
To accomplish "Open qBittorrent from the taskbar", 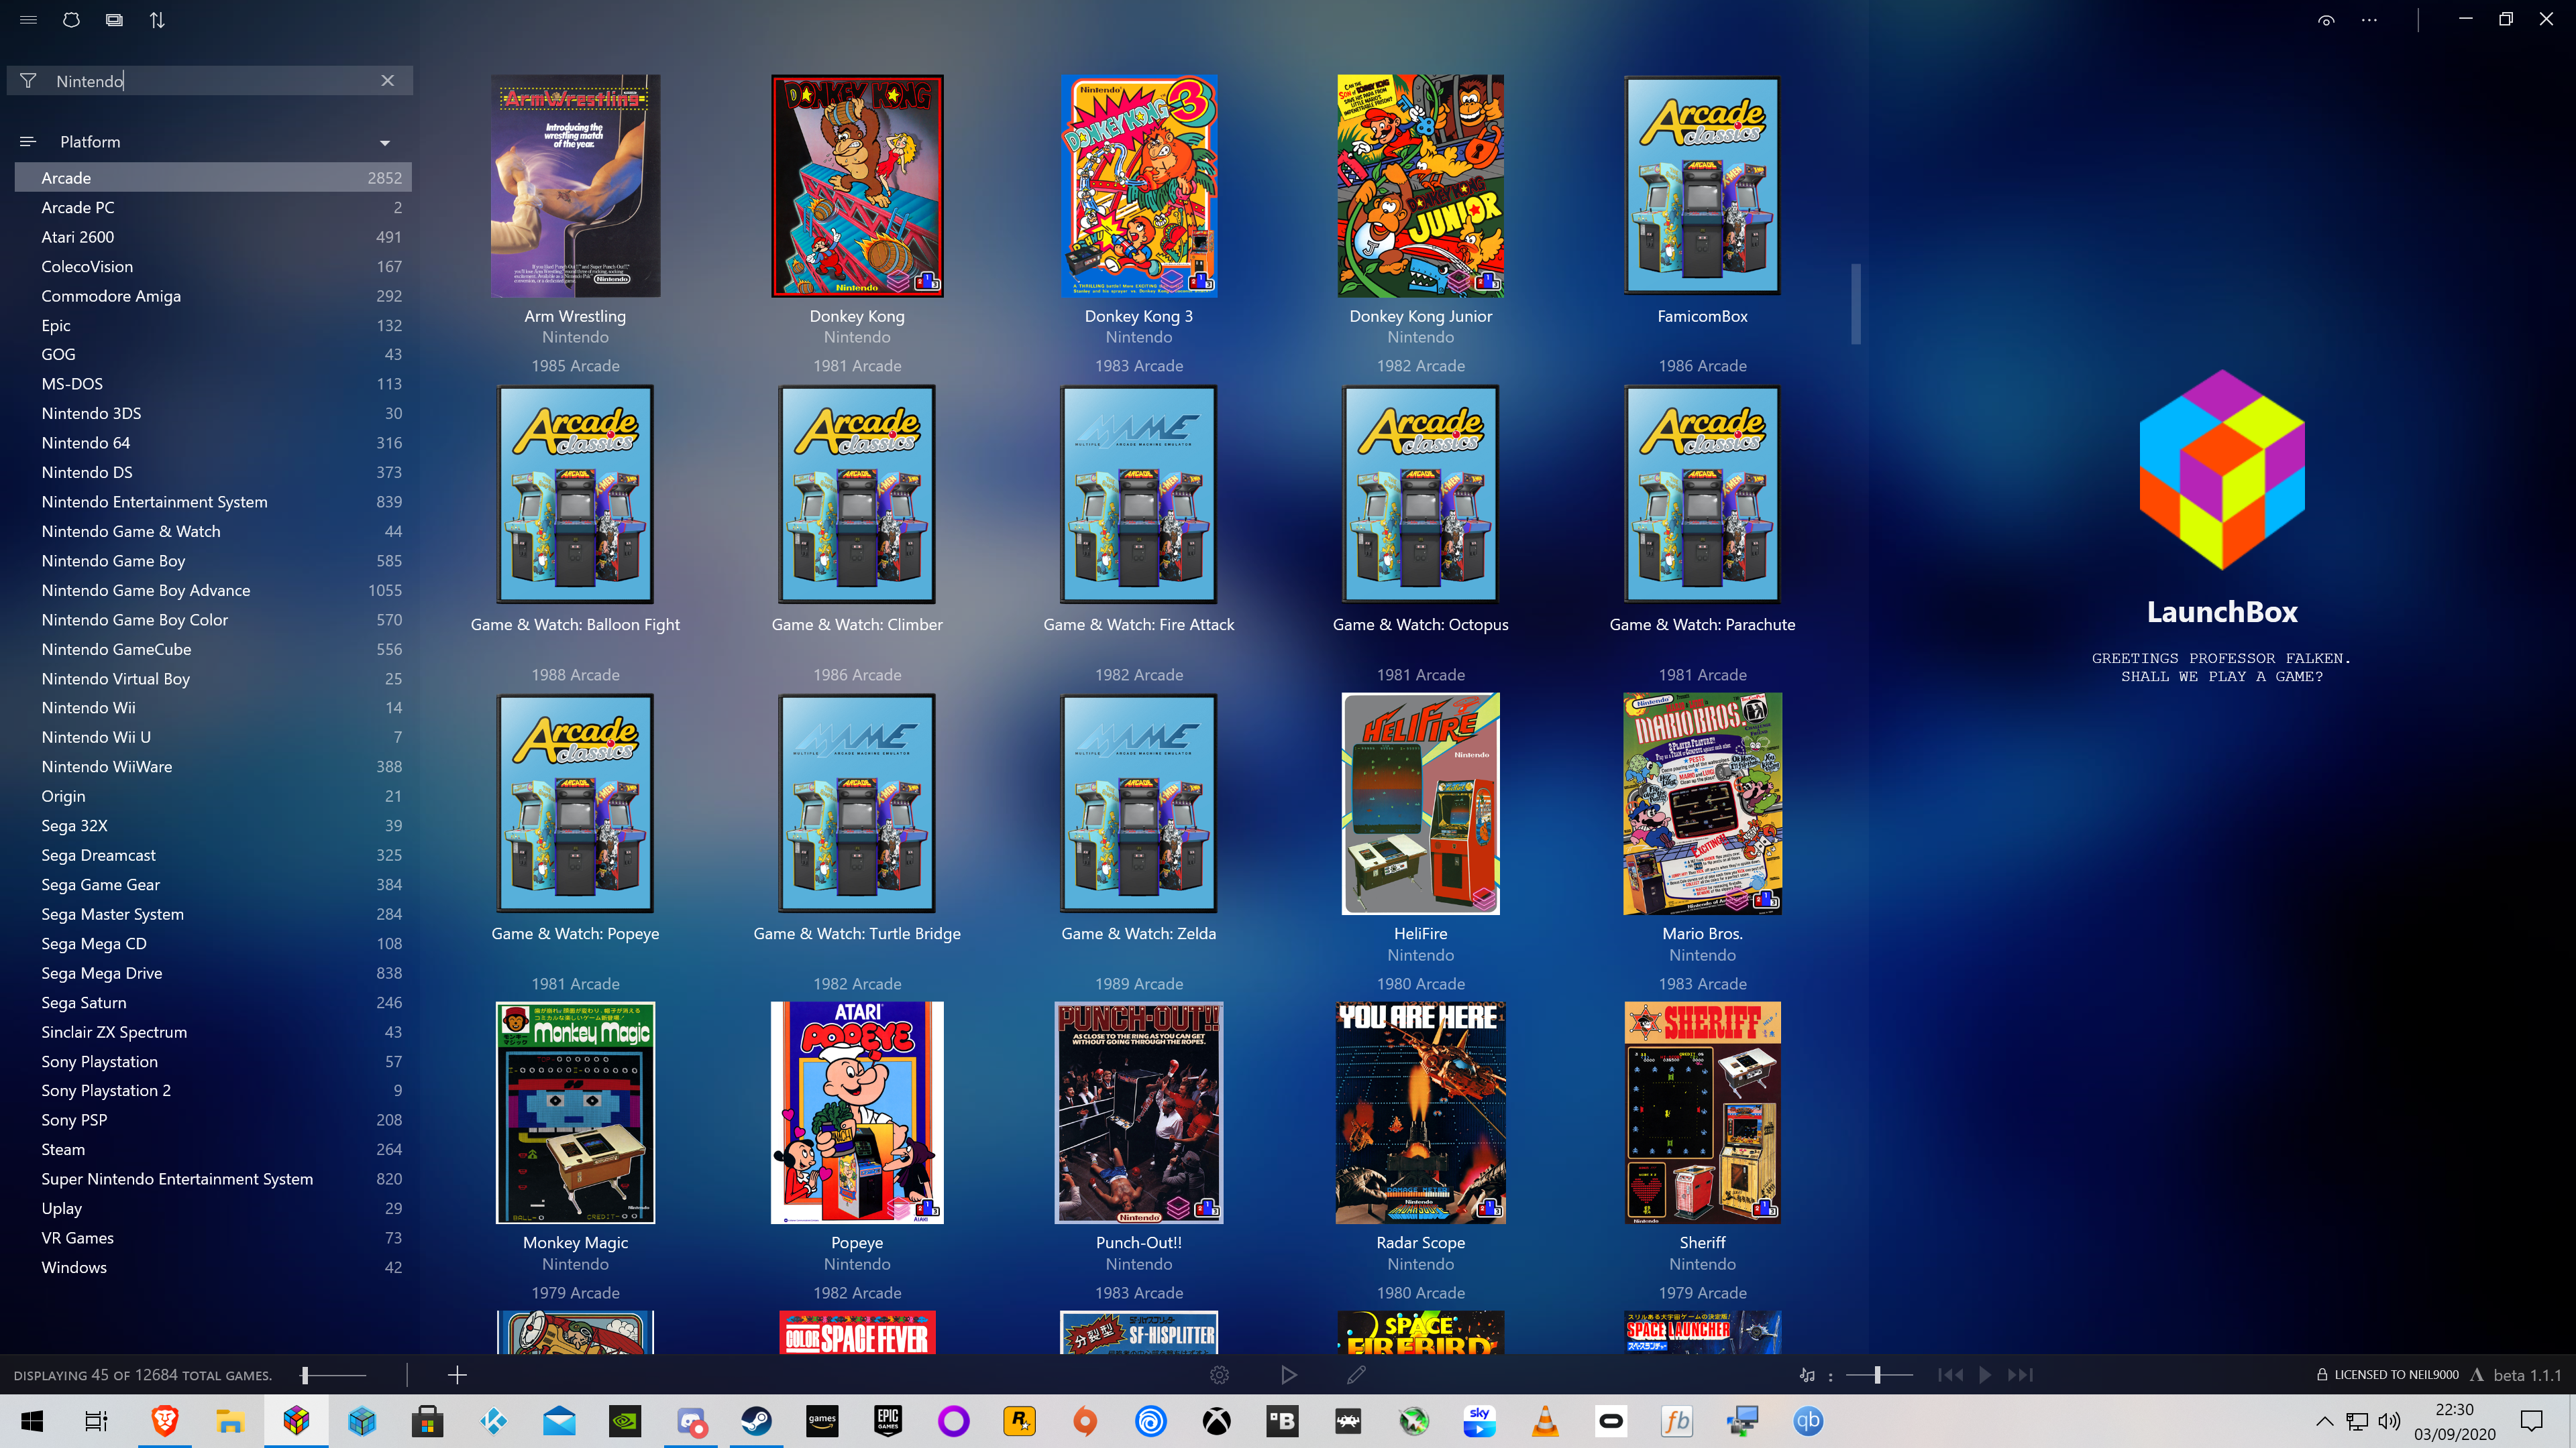I will (1808, 1421).
